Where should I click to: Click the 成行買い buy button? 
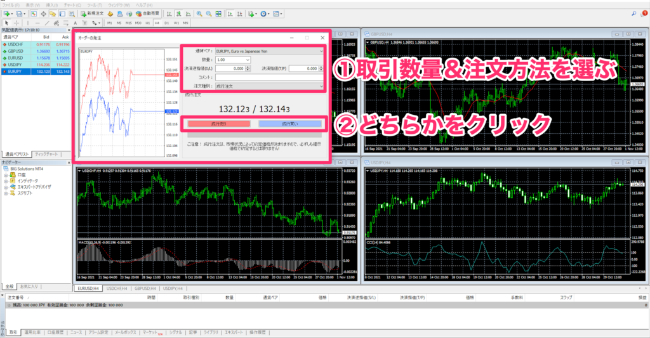pos(289,124)
